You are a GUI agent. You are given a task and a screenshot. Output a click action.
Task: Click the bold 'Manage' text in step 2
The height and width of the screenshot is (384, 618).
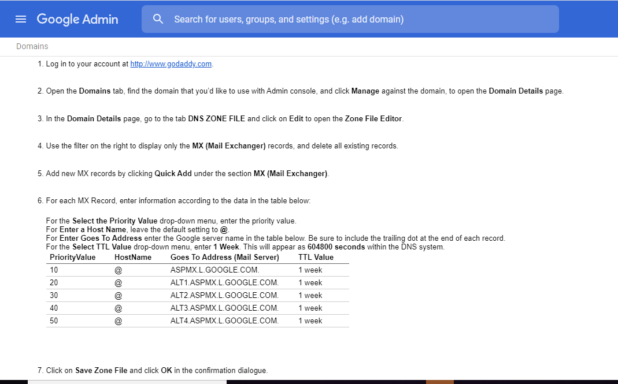coord(365,91)
